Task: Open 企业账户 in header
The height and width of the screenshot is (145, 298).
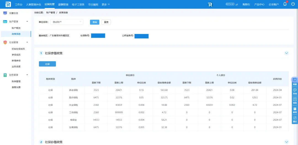Action: pos(274,5)
